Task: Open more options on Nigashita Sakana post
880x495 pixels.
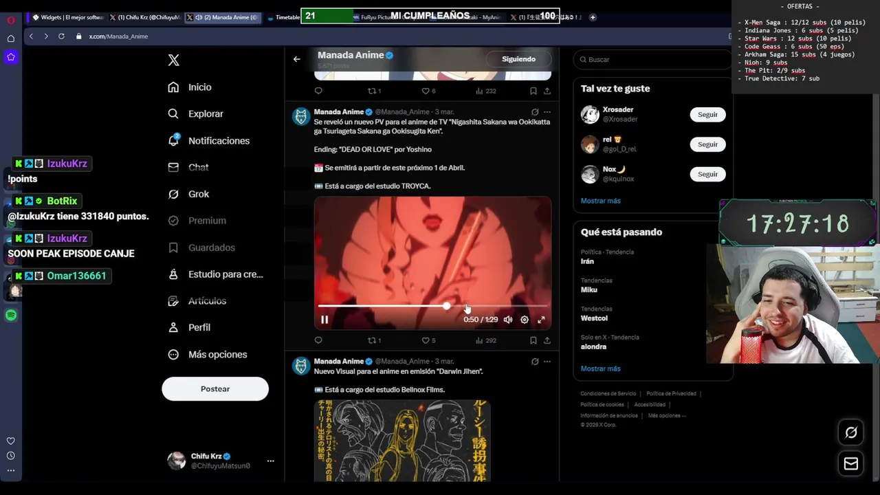Action: (x=547, y=112)
